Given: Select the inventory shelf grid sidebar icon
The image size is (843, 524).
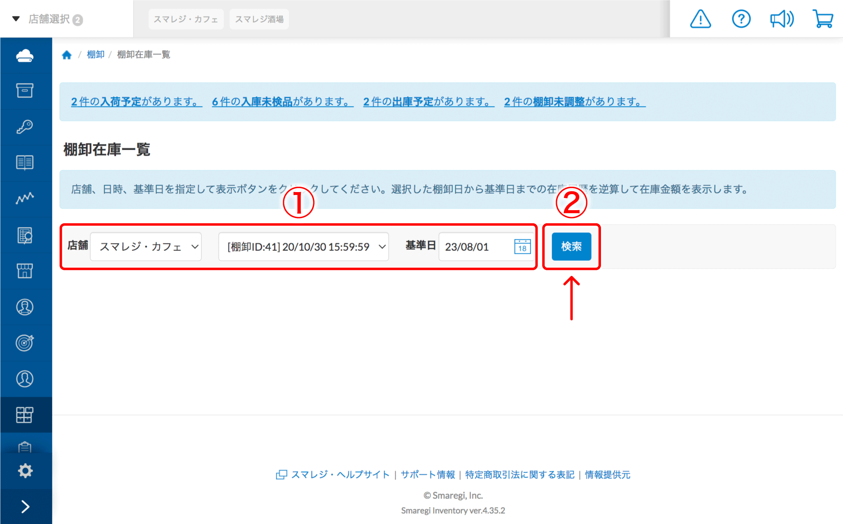Looking at the screenshot, I should pos(25,415).
